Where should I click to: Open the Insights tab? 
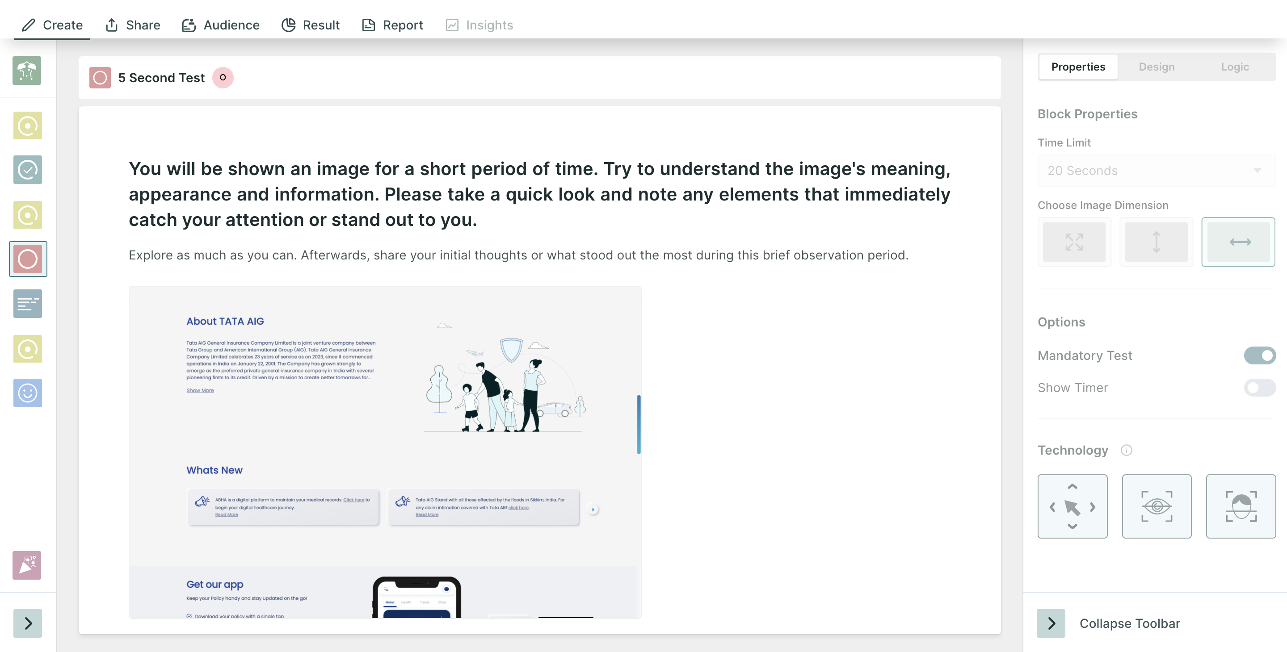click(479, 25)
